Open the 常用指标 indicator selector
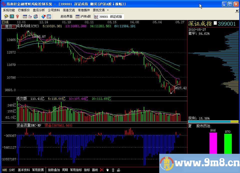Image resolution: width=240 pixels, height=173 pixels. coord(76,170)
